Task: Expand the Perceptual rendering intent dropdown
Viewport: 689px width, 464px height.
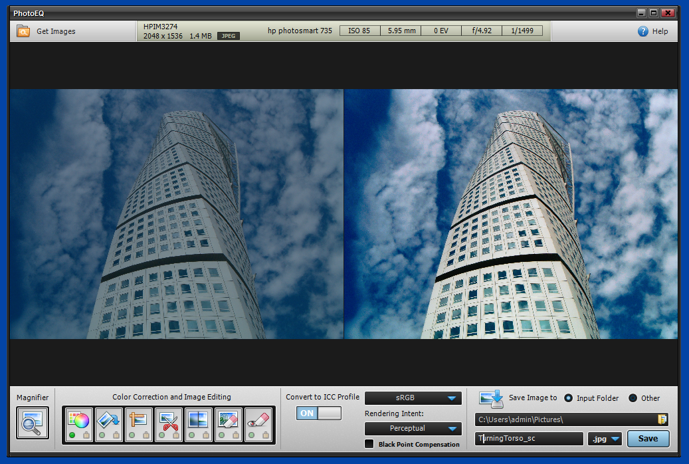Action: pos(413,429)
